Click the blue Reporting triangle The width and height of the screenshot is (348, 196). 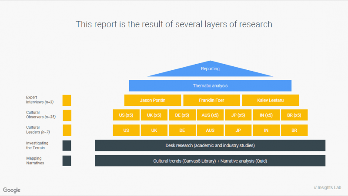210,70
